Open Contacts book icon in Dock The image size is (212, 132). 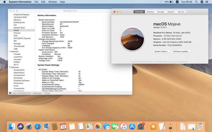55,126
